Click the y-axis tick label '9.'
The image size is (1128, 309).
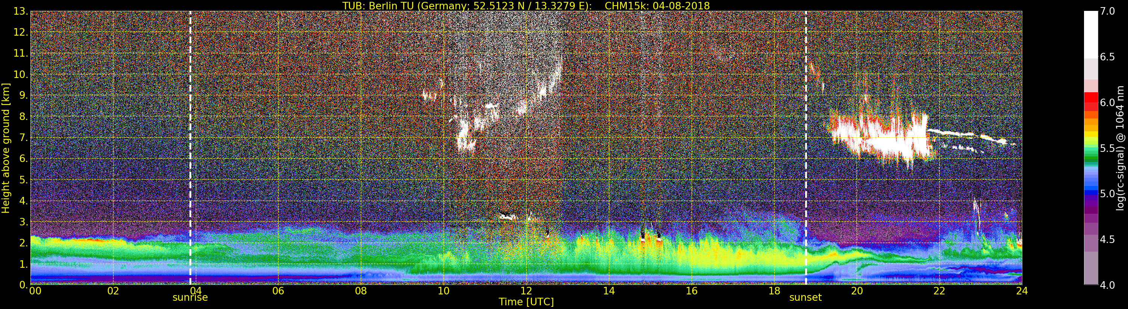click(x=24, y=95)
